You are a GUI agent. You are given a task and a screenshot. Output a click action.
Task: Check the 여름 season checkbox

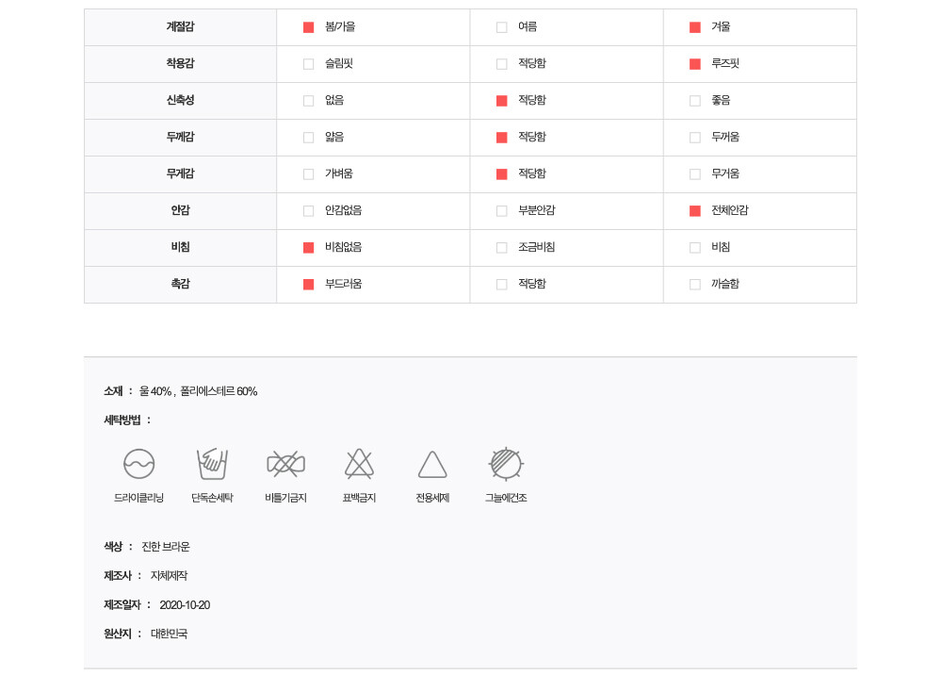coord(502,27)
